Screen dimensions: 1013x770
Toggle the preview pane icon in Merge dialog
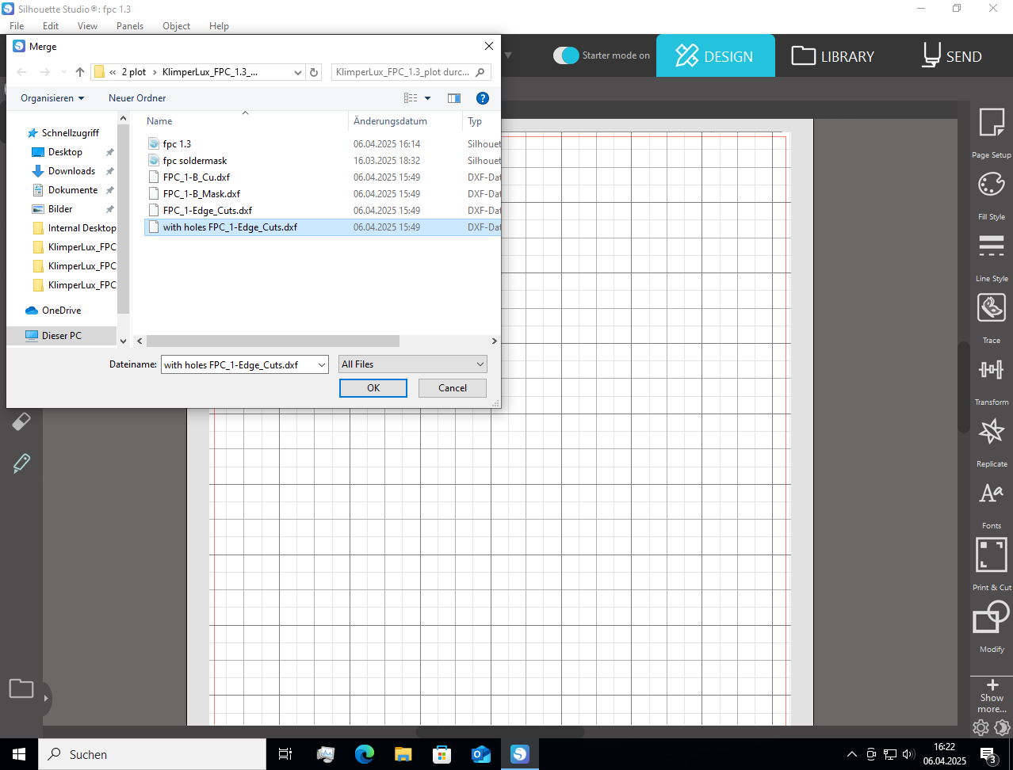tap(454, 98)
